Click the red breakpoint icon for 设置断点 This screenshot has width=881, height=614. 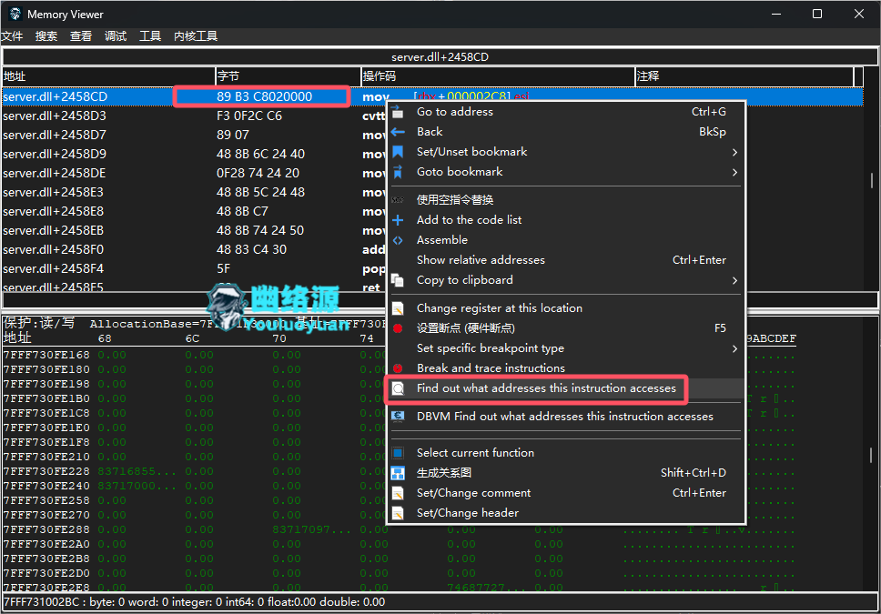tap(398, 328)
